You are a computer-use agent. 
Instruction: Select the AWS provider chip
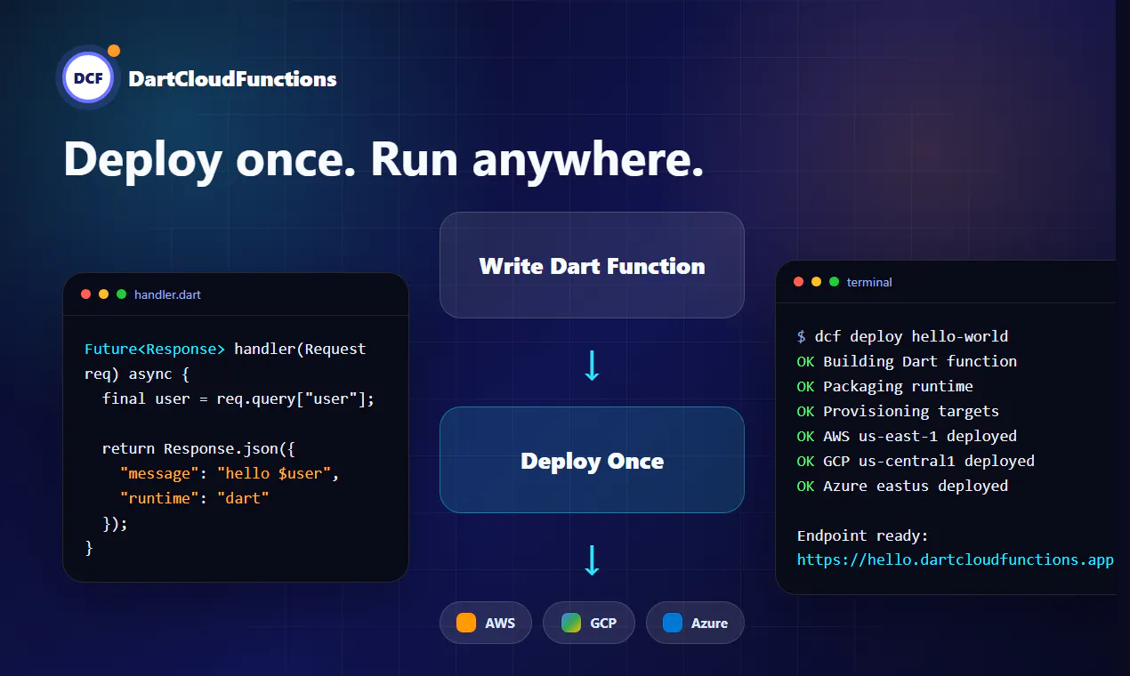(x=486, y=623)
